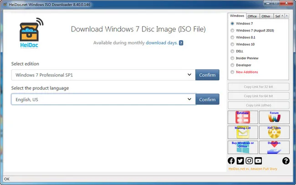Open the download days link

pyautogui.click(x=162, y=43)
